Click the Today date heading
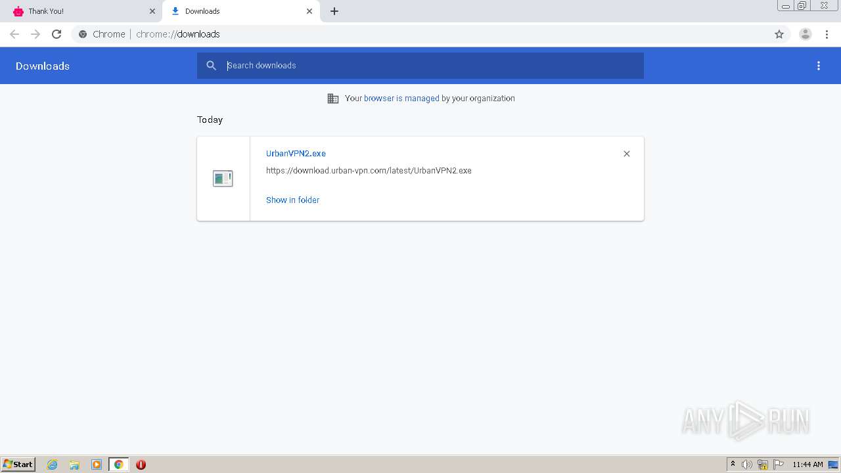Screen dimensions: 841x473 210,120
